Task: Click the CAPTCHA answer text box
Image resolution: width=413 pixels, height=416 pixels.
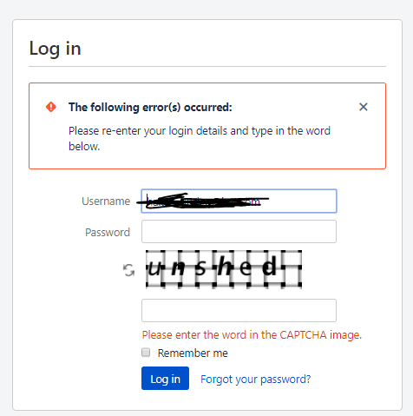Action: (239, 310)
